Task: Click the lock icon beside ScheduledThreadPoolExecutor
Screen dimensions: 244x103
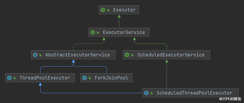Action: [151, 93]
